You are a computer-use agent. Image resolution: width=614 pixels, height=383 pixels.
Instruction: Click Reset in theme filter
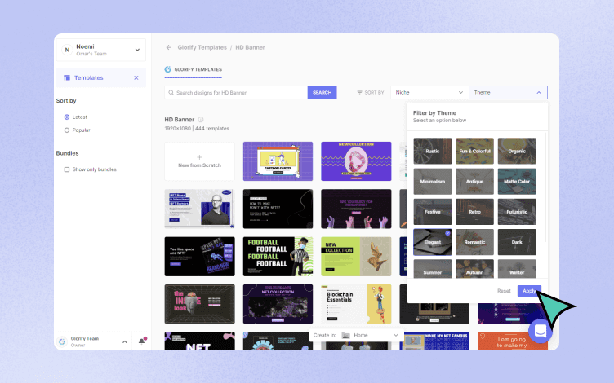click(504, 291)
